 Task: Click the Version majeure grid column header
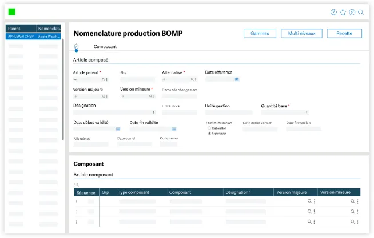(296, 192)
